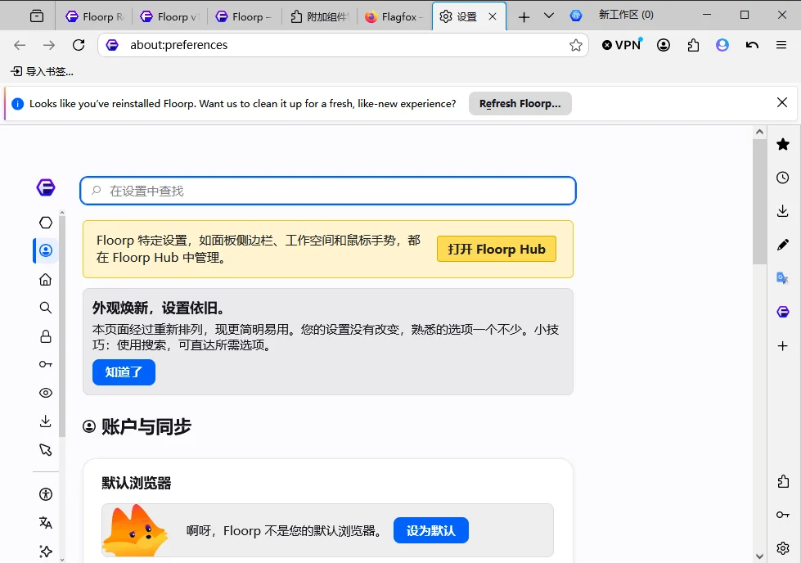Go back with the back arrow
This screenshot has height=563, width=801.
coord(20,45)
